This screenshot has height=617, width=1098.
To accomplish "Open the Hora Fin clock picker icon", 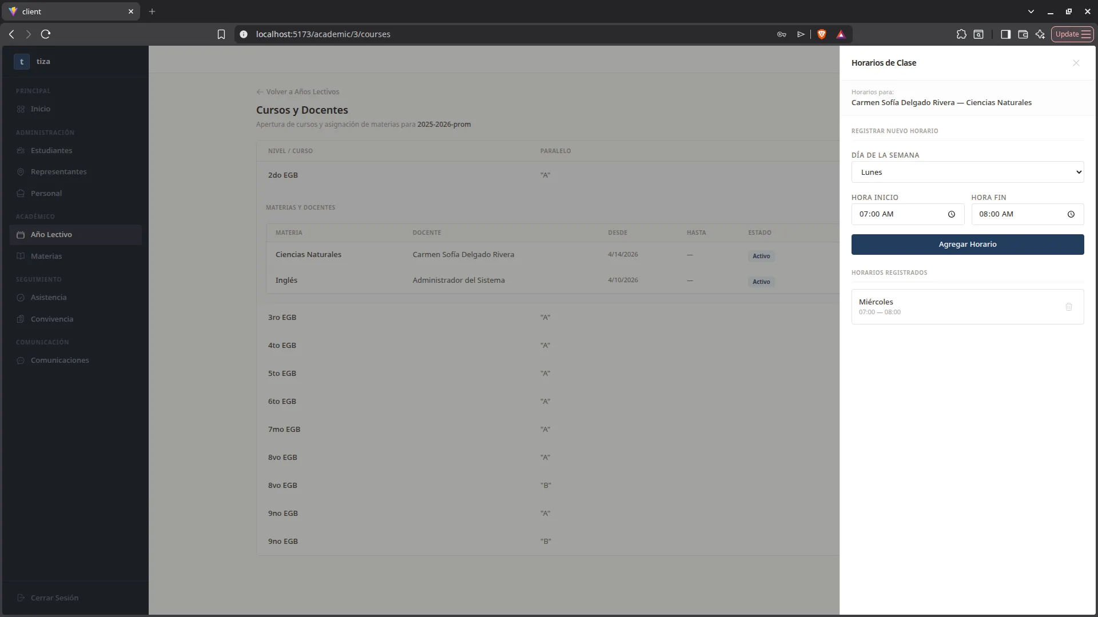I will click(1071, 214).
